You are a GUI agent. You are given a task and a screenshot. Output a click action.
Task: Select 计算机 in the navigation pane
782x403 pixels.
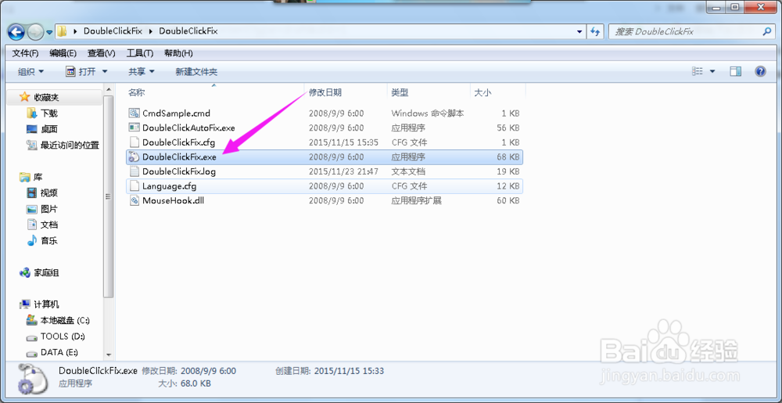coord(46,304)
